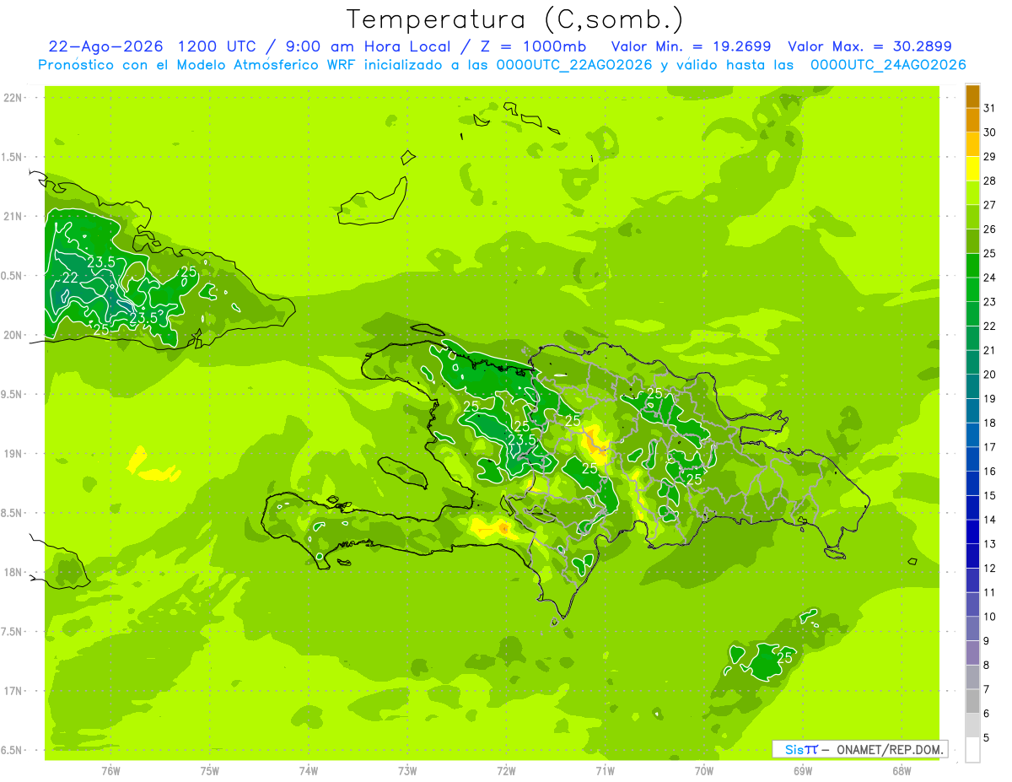Click the '0000UTC_24AGO2026' valid-until timestamp
Screen dimensions: 1012x782
click(887, 65)
